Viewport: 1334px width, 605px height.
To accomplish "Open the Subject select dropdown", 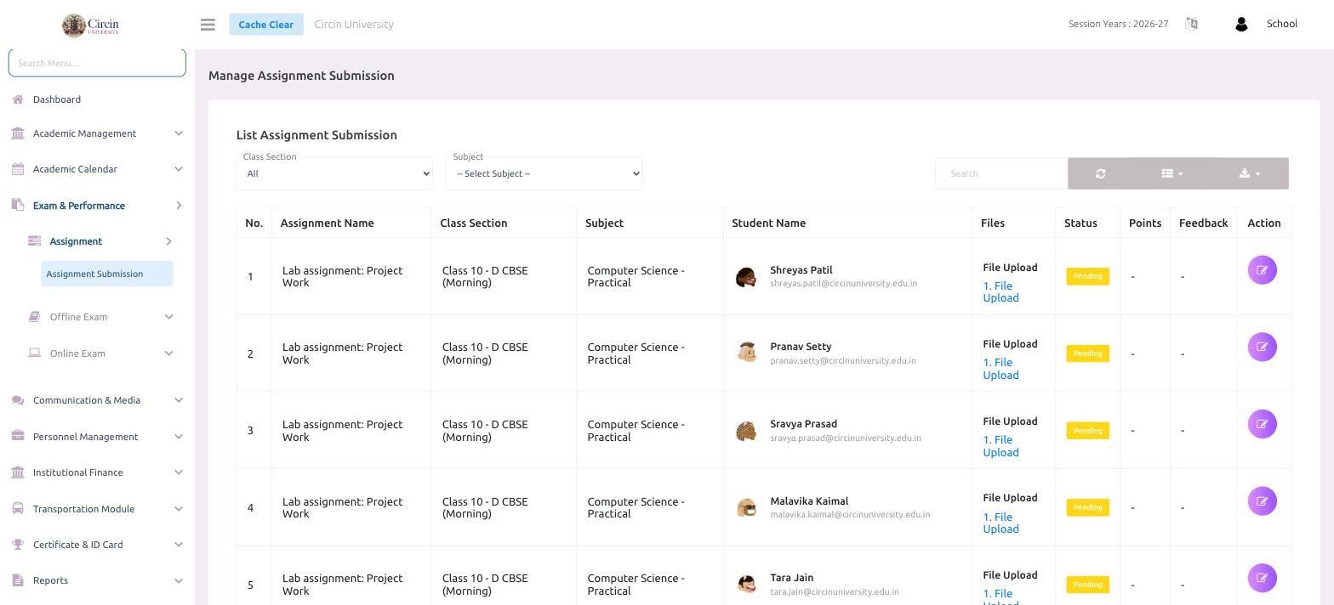I will [544, 173].
